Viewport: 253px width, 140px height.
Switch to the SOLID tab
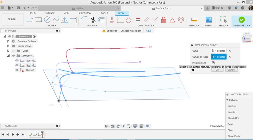[x=32, y=13]
